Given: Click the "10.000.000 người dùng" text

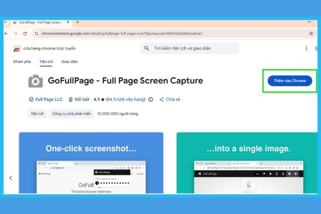Looking at the screenshot, I should pos(118,114).
